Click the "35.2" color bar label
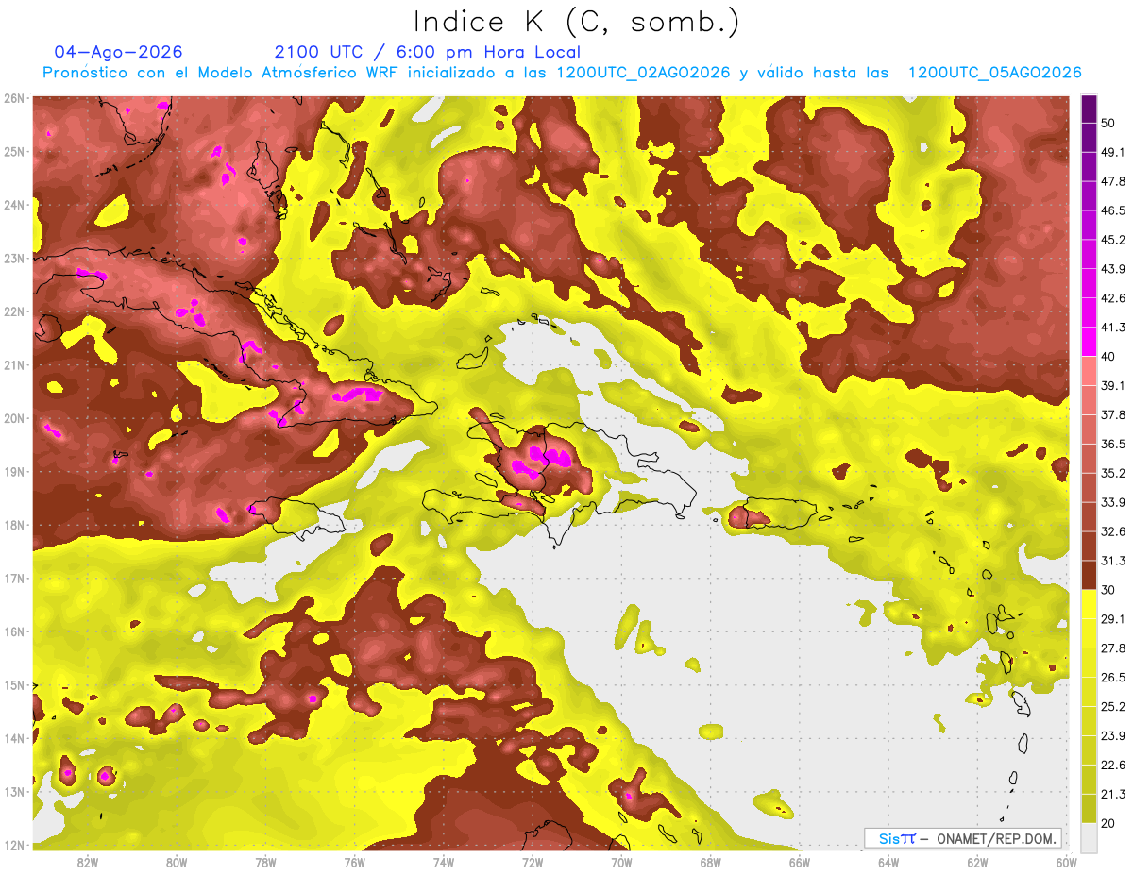 [x=1113, y=473]
